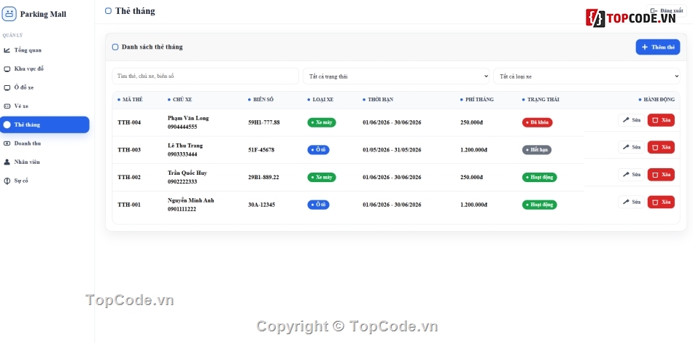Delete card TTH-004 with Xóa
Viewport: 693px width, 343px height.
[661, 120]
